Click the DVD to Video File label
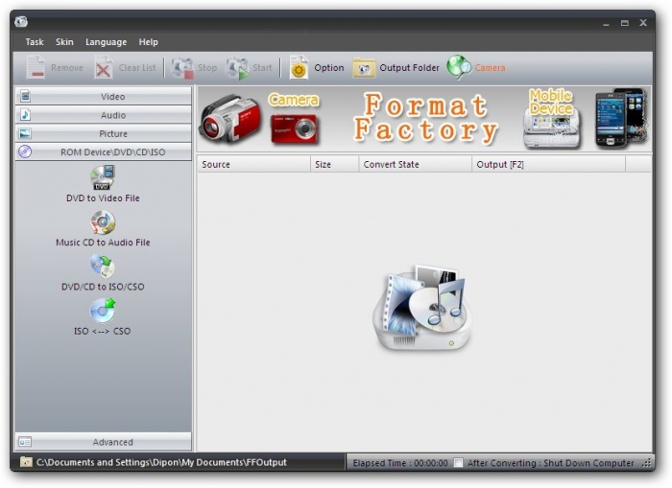 point(103,198)
